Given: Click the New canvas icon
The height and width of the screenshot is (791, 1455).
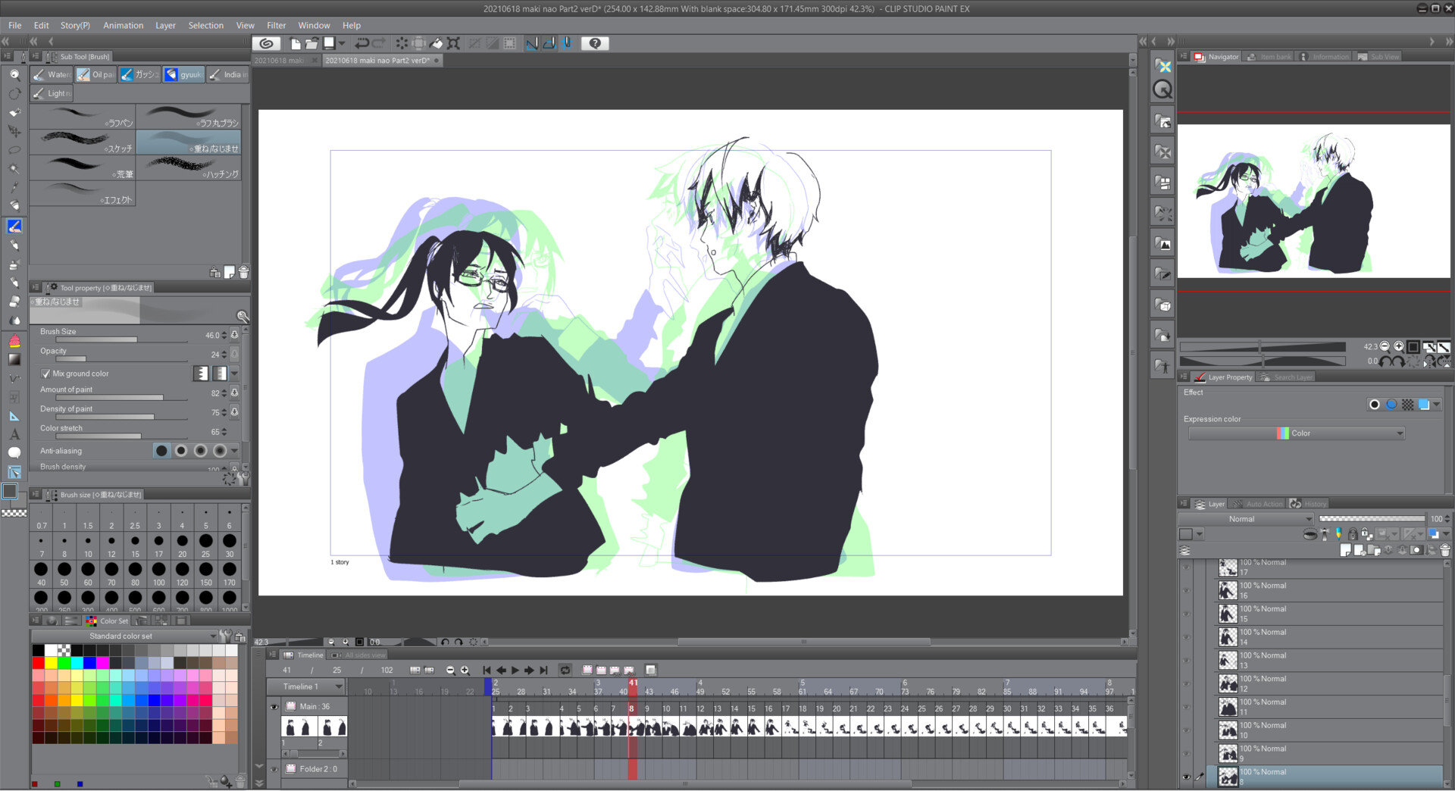Looking at the screenshot, I should click(296, 43).
